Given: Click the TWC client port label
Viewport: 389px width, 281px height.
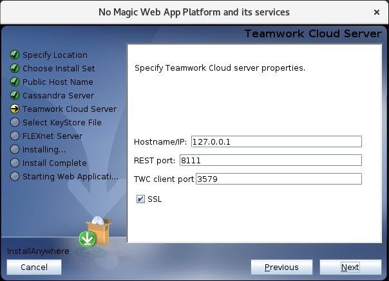Looking at the screenshot, I should pos(164,179).
